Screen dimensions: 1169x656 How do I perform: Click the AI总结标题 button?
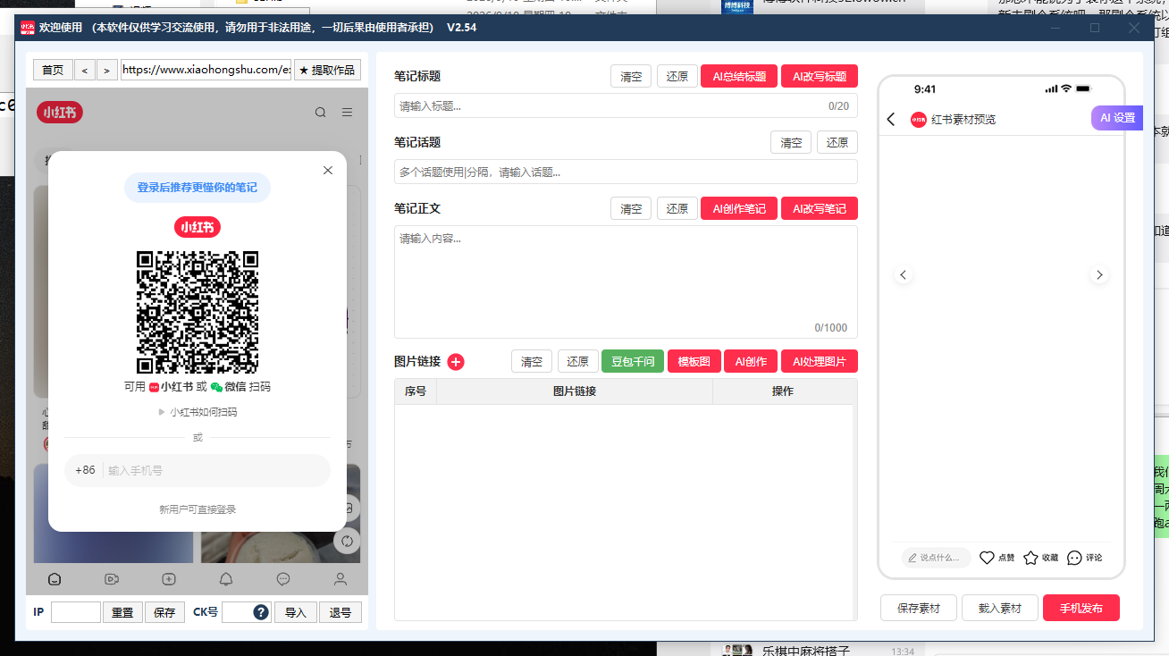coord(739,76)
